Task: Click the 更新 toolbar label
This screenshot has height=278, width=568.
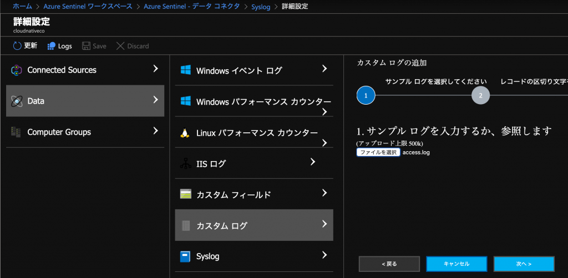Action: click(x=31, y=46)
